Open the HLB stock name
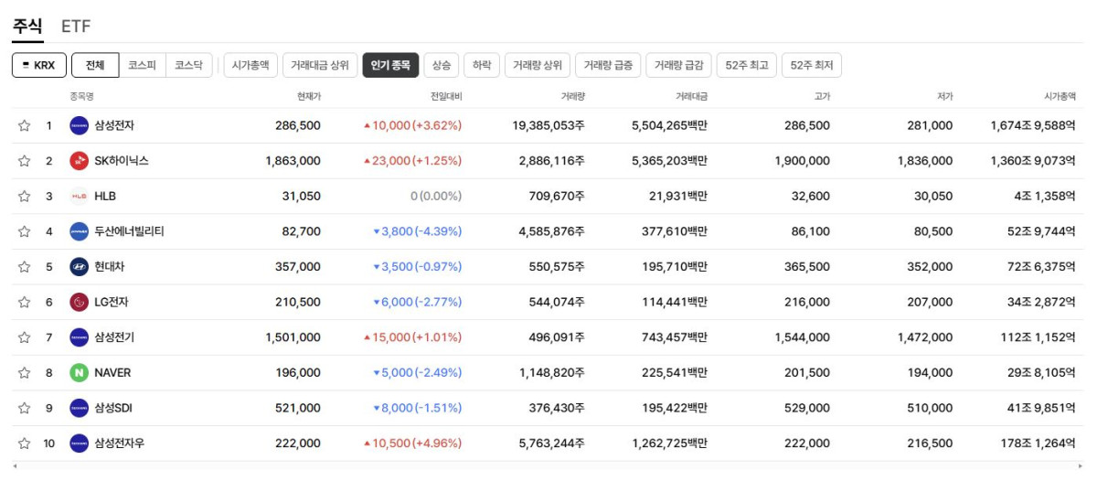Screen dimensions: 1097x481 coord(105,196)
